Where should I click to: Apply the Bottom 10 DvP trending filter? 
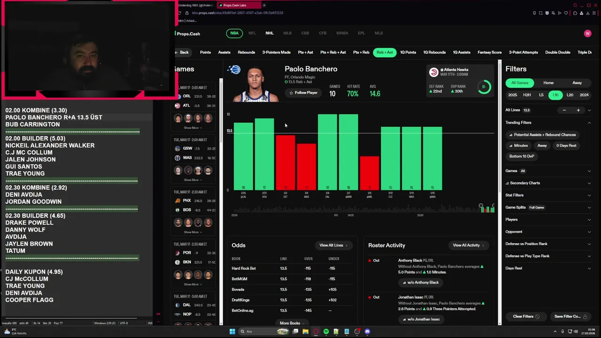(522, 156)
